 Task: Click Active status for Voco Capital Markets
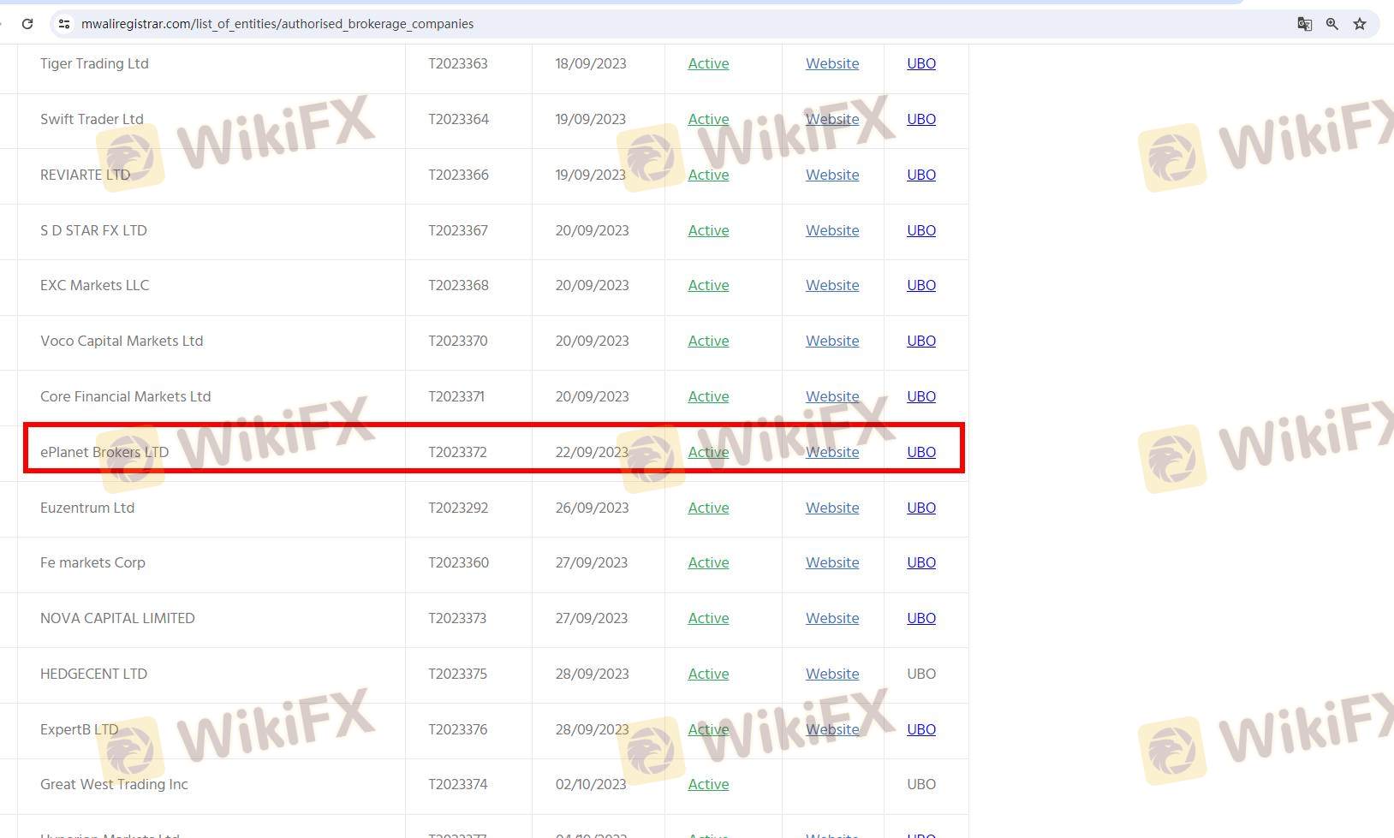[708, 342]
